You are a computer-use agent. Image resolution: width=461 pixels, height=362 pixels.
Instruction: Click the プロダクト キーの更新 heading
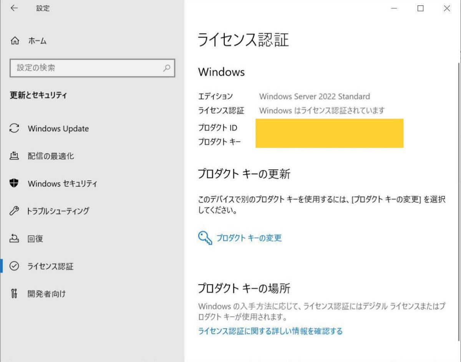click(244, 174)
